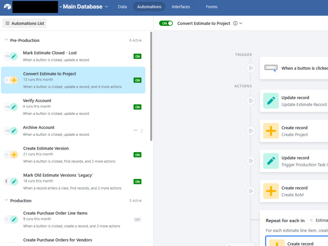
Task: Turn on the OFF badge for Create Purchase Order Line Items
Action: (x=137, y=219)
